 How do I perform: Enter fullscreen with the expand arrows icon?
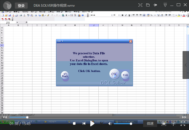click(x=183, y=123)
